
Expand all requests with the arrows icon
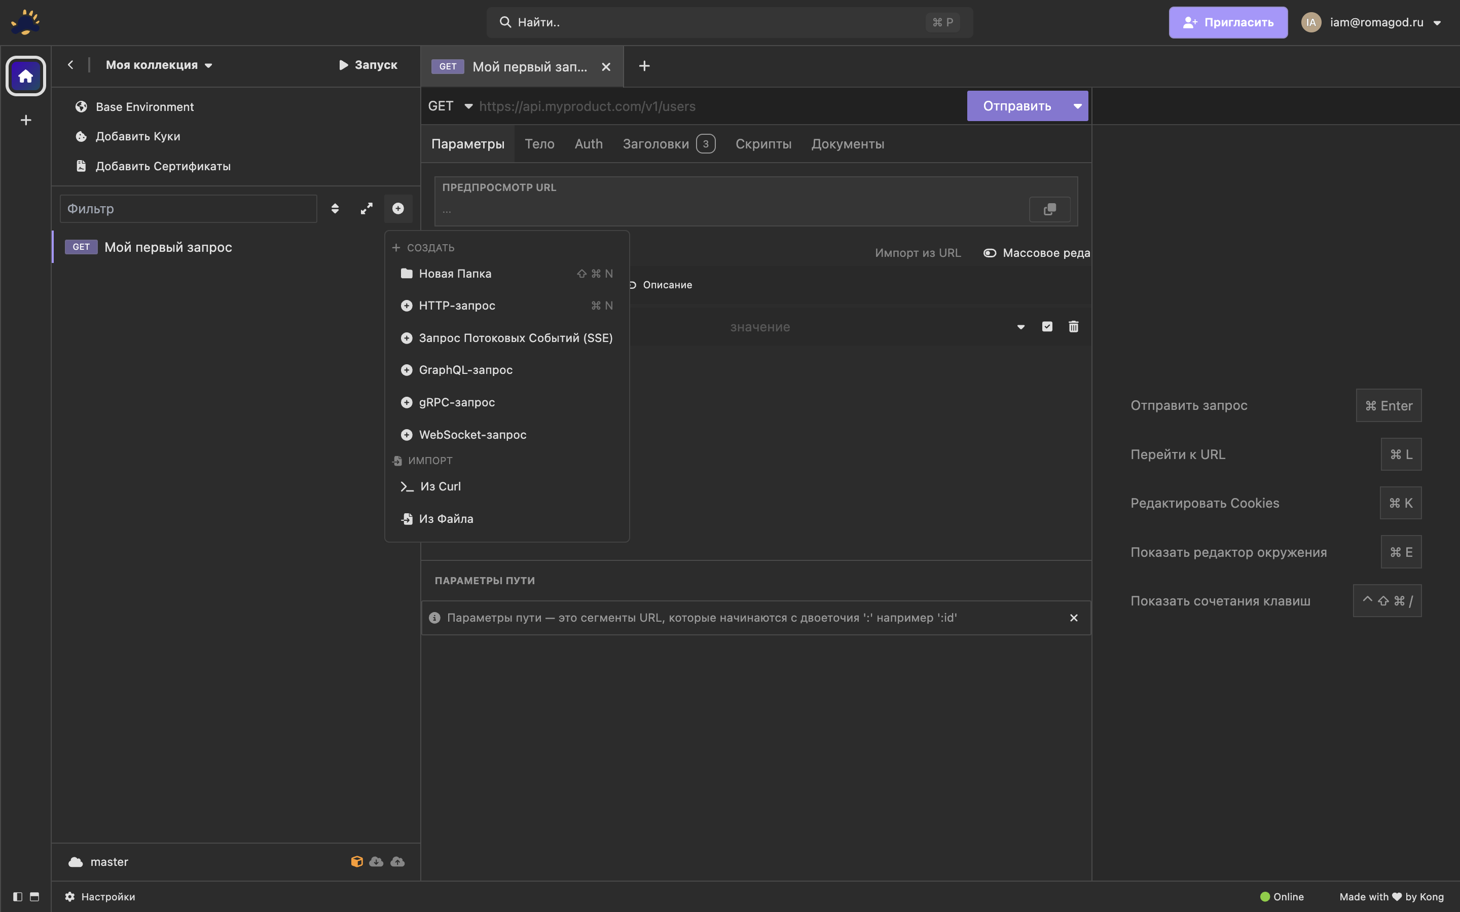366,209
